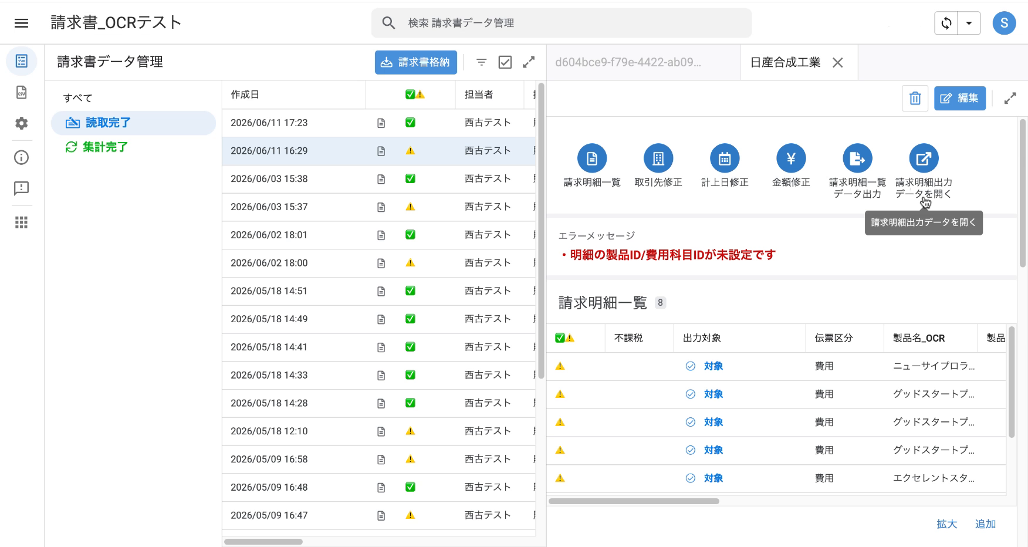This screenshot has width=1028, height=547.
Task: Click green check status for 2026/05/18 14:49
Action: click(410, 319)
